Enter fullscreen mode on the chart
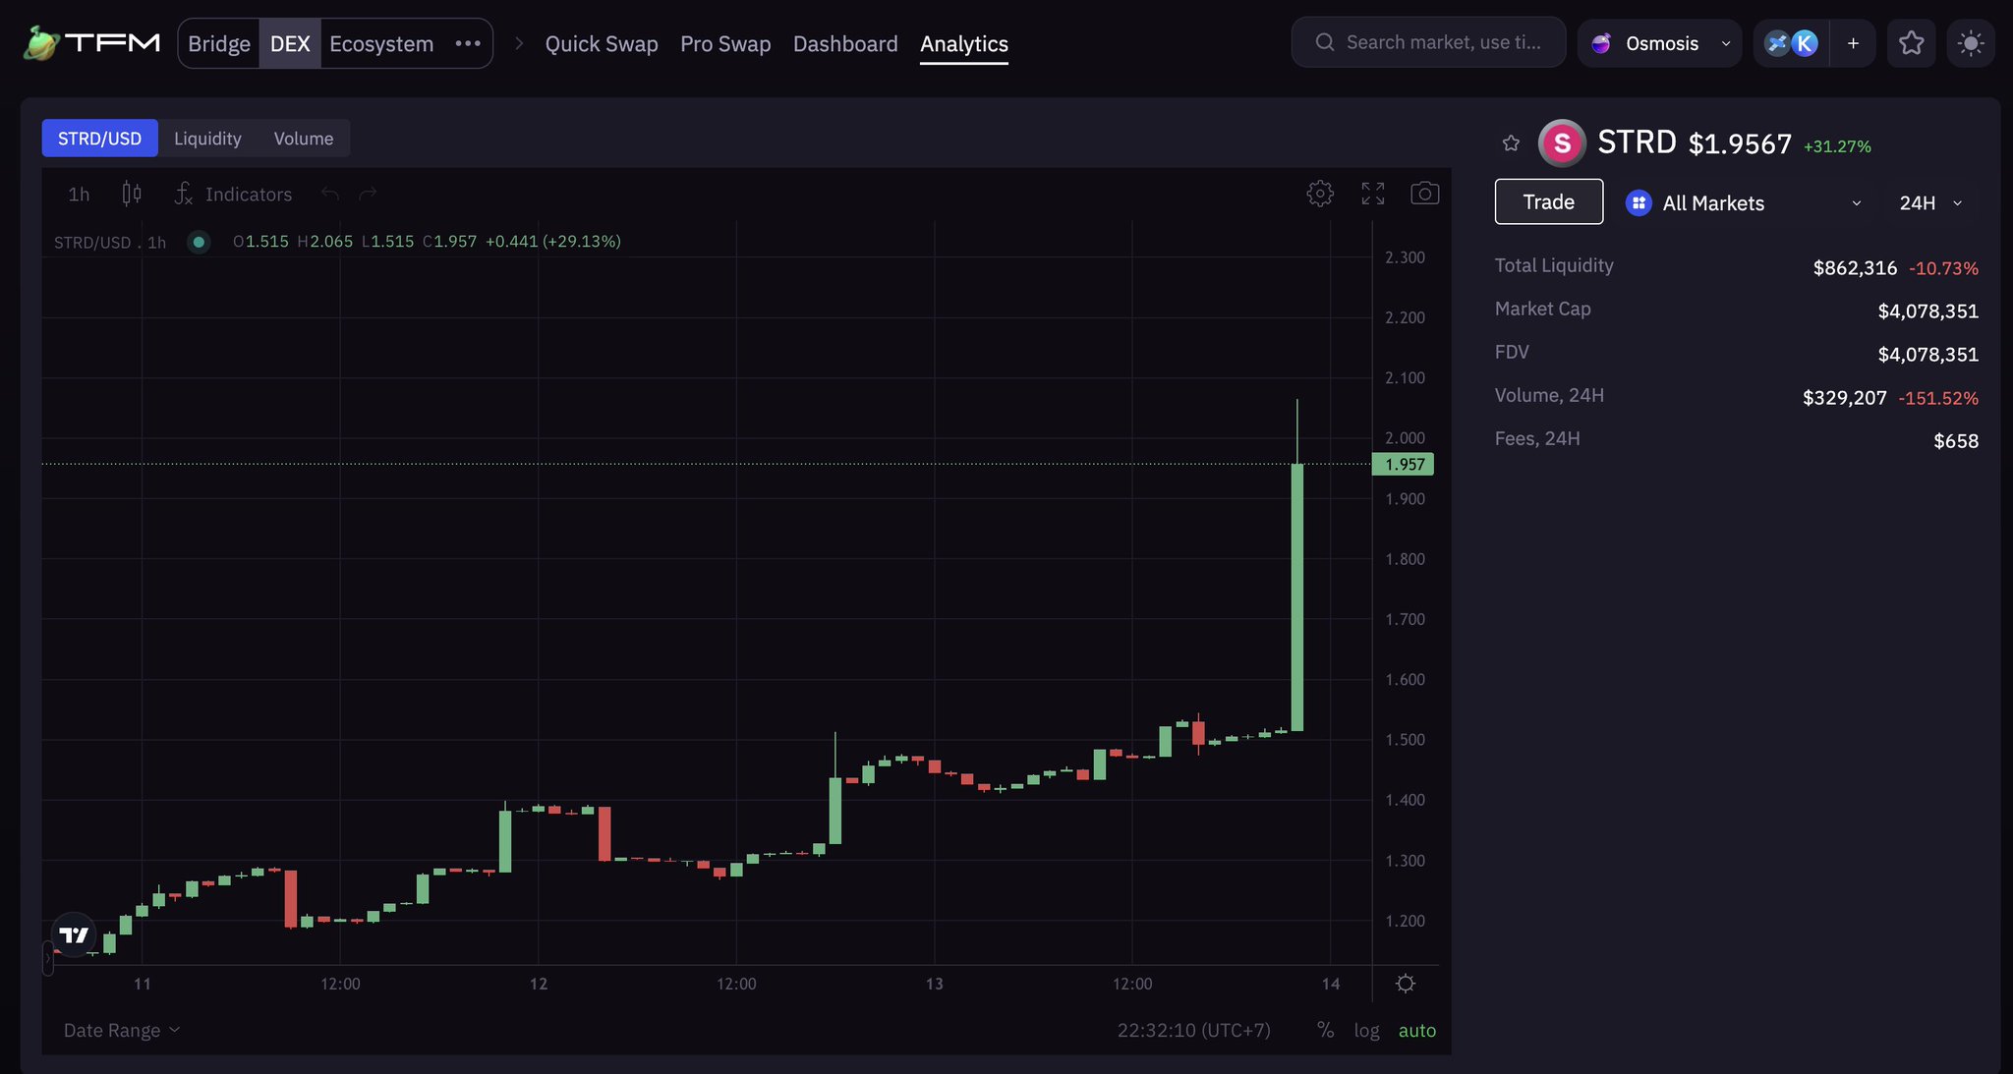 [x=1373, y=193]
